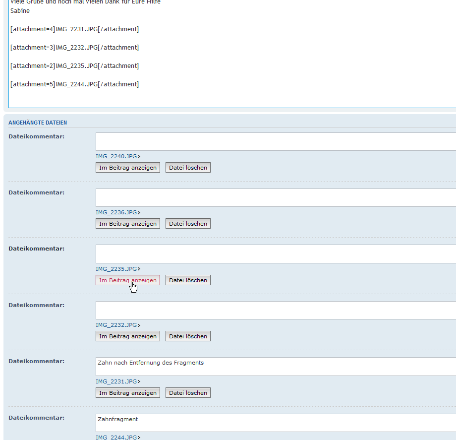The image size is (456, 440).
Task: Edit the 'Zahn nach Entfernung des Fragments' comment
Action: coord(275,367)
